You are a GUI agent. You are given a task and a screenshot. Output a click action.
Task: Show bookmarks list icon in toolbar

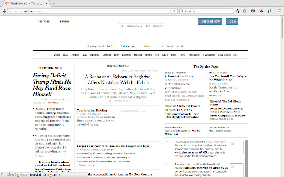point(245,11)
